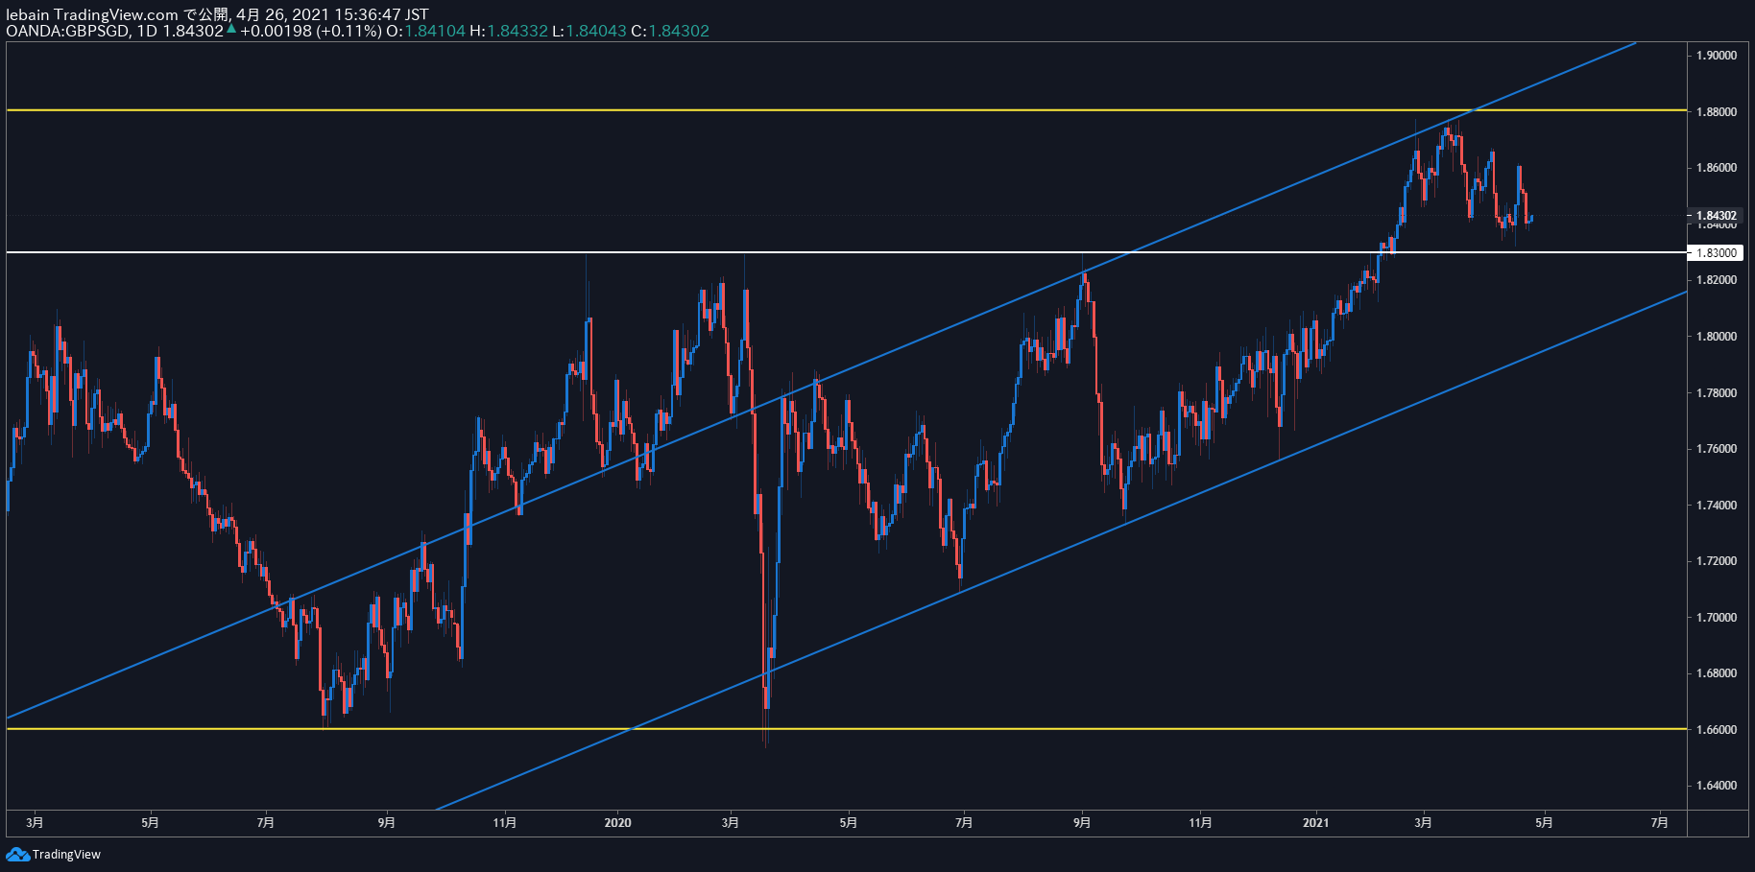The width and height of the screenshot is (1755, 872).
Task: Click the 1.74000 price axis label
Action: [1717, 506]
